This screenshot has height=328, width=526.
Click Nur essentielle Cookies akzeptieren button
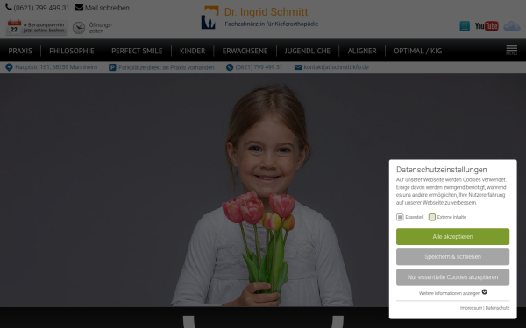452,277
